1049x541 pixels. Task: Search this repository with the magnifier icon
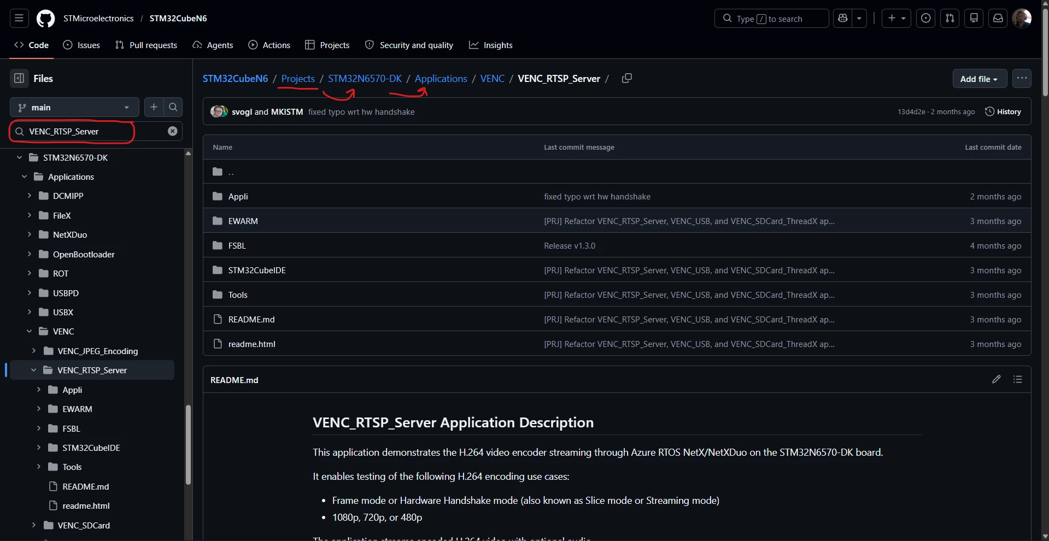pyautogui.click(x=173, y=108)
